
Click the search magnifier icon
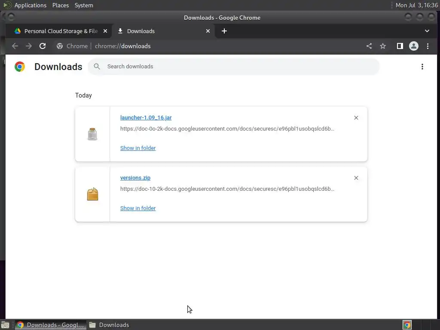pos(97,67)
